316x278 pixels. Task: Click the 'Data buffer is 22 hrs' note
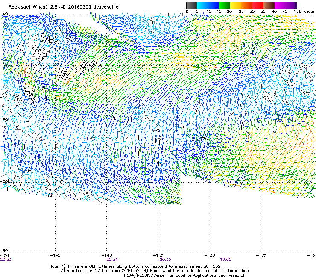pos(155,271)
